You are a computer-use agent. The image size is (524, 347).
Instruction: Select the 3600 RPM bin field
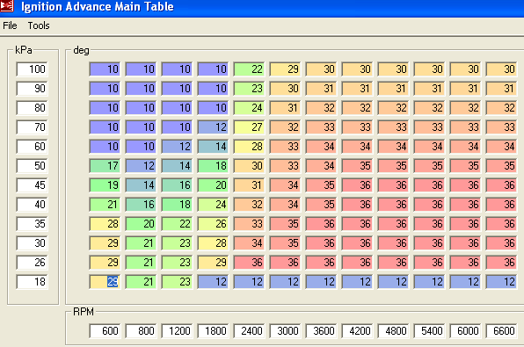321,331
